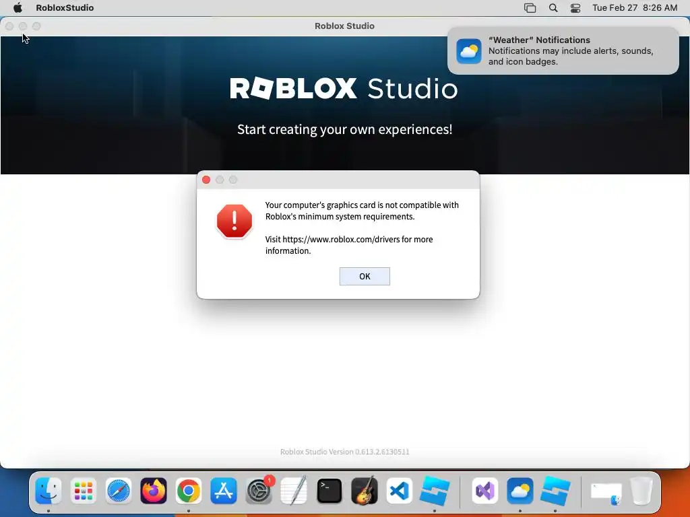
Task: Click the Roblox Studio Dock icon beside Weather
Action: 555,491
